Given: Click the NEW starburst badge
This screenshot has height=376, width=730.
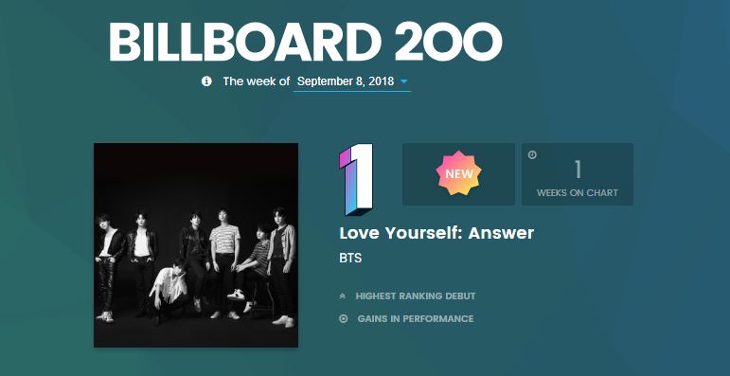Looking at the screenshot, I should point(458,173).
